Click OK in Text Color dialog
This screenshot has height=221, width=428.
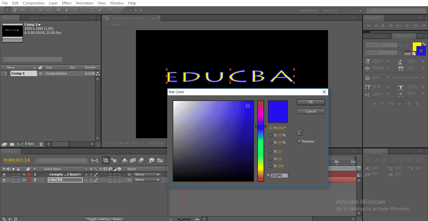pyautogui.click(x=311, y=102)
